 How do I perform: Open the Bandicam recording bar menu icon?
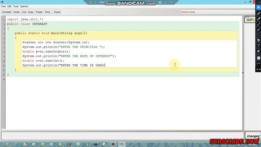pos(91,2)
